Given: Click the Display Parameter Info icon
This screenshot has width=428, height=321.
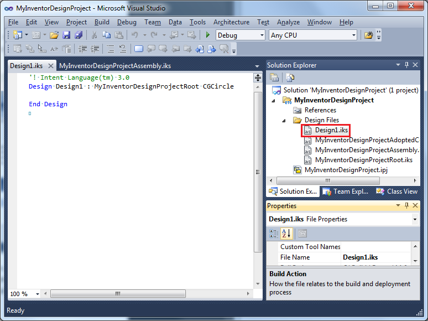Looking at the screenshot, I should tap(30, 49).
